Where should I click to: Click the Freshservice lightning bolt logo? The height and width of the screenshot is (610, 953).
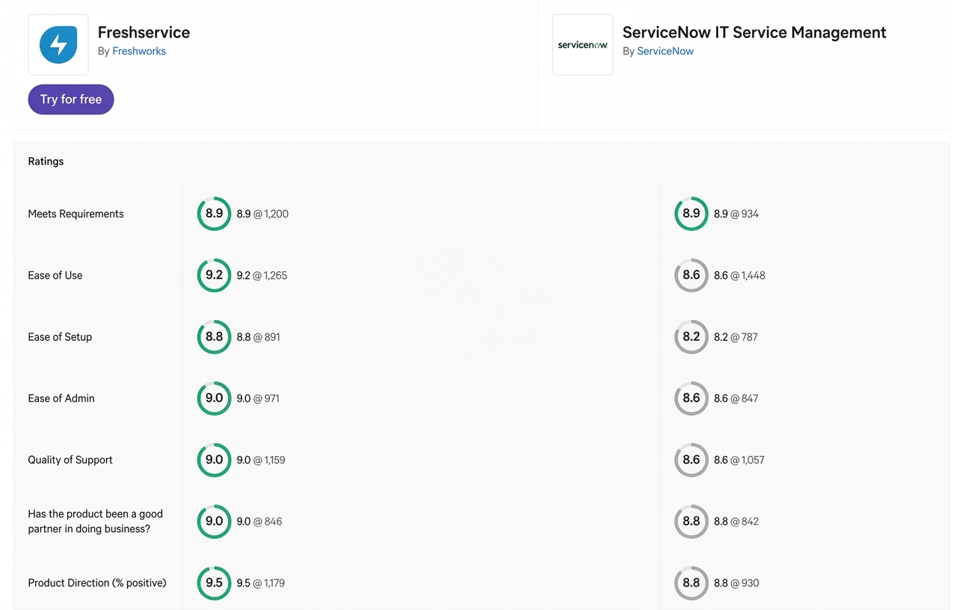[58, 45]
